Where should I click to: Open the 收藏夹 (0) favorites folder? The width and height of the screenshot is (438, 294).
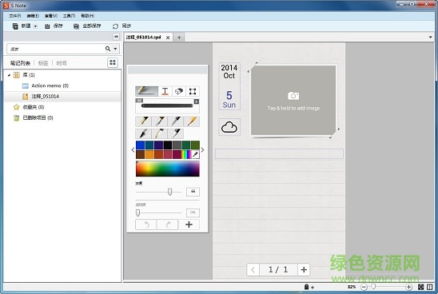pyautogui.click(x=34, y=107)
